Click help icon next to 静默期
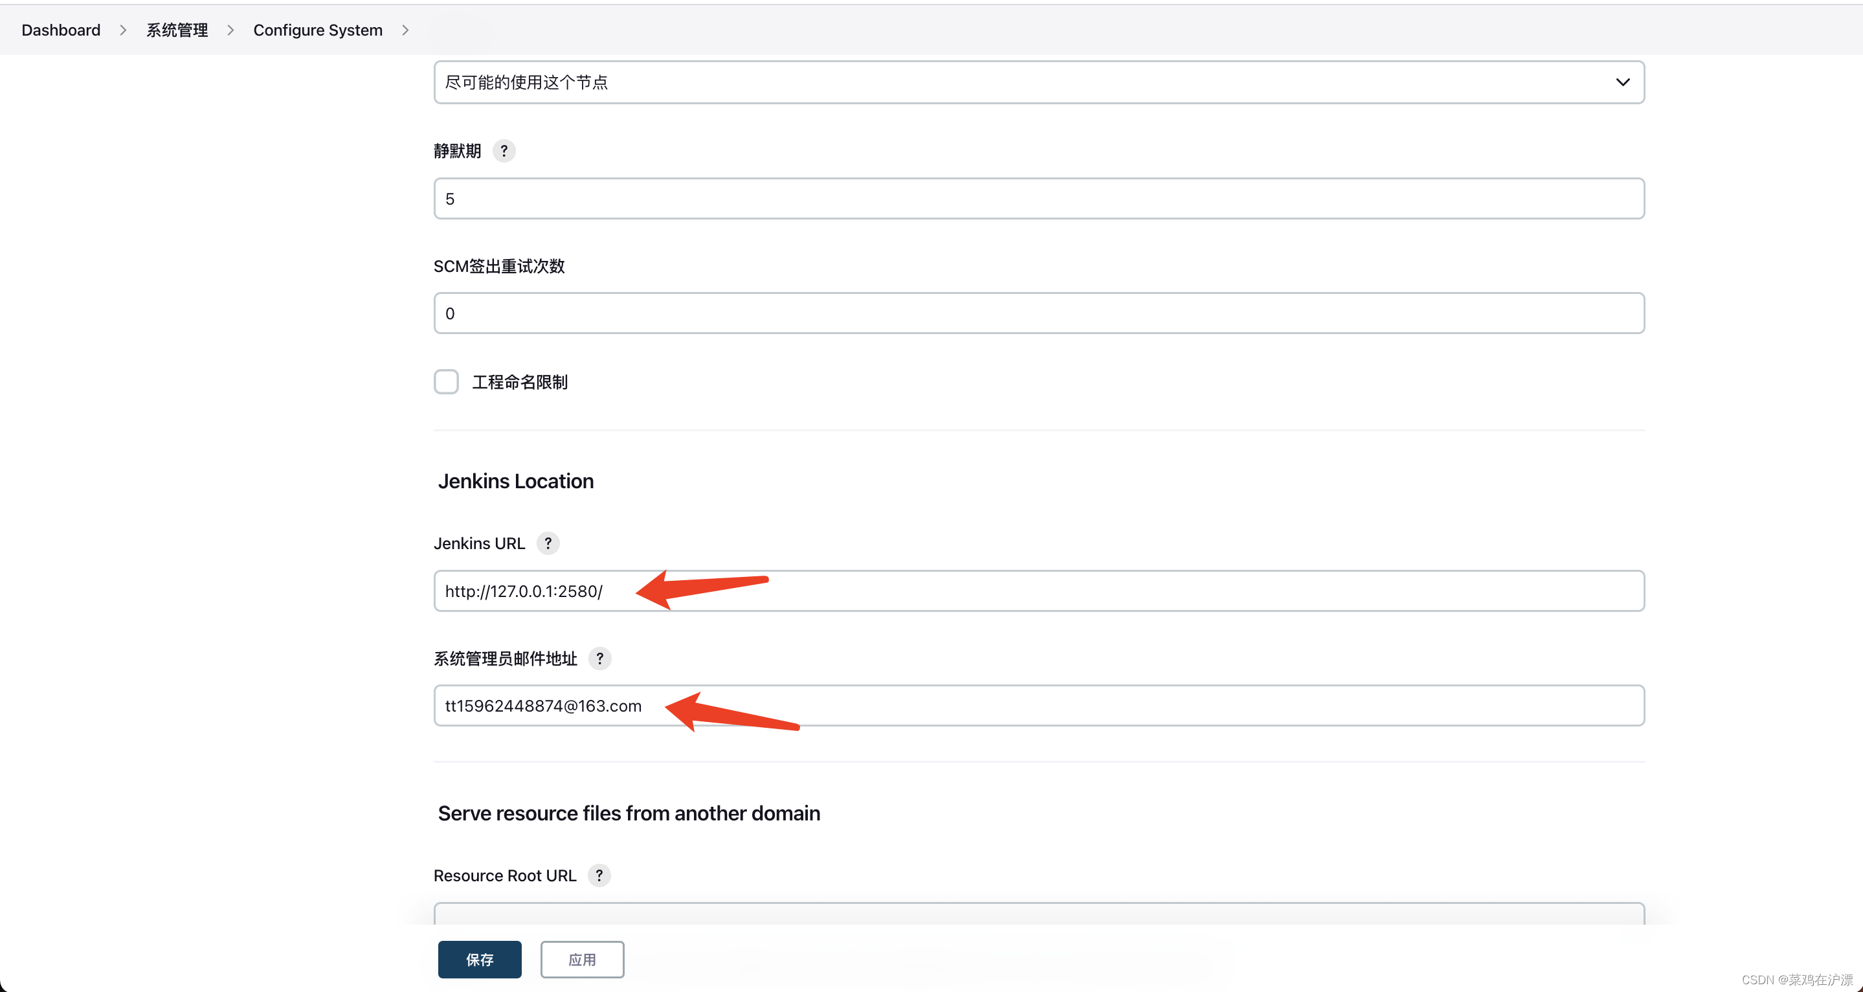The height and width of the screenshot is (992, 1863). 504,150
